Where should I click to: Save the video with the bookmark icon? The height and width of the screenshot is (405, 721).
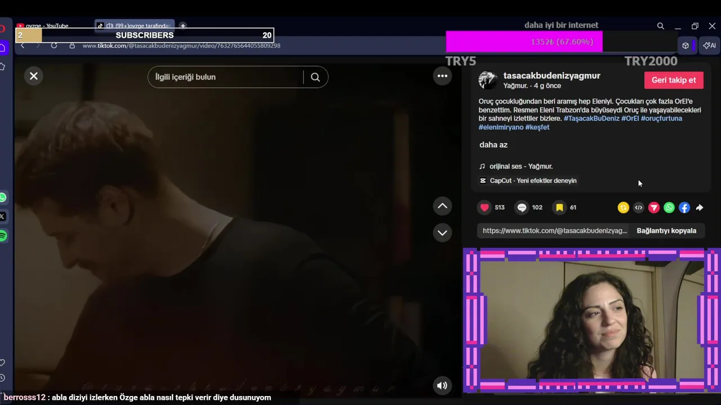click(559, 208)
